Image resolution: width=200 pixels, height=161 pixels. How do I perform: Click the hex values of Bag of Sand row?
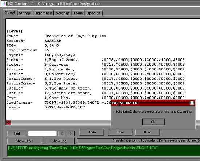pos(143,60)
